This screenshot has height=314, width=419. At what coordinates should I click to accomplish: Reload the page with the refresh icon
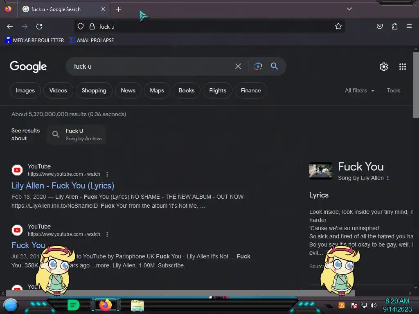click(x=39, y=27)
